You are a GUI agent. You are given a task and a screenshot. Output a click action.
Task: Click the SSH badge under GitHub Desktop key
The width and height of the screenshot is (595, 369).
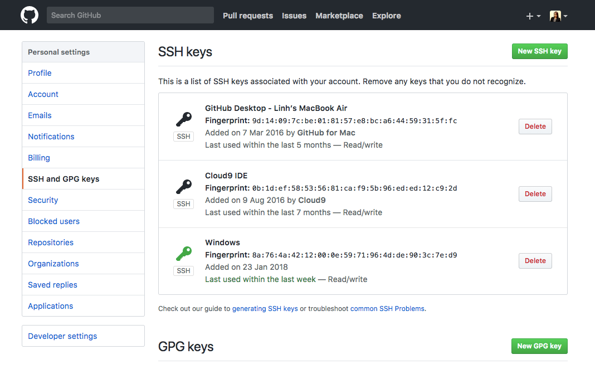pyautogui.click(x=184, y=137)
